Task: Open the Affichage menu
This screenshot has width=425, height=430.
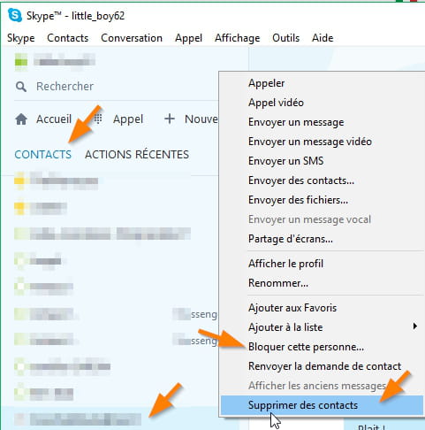Action: pyautogui.click(x=237, y=38)
